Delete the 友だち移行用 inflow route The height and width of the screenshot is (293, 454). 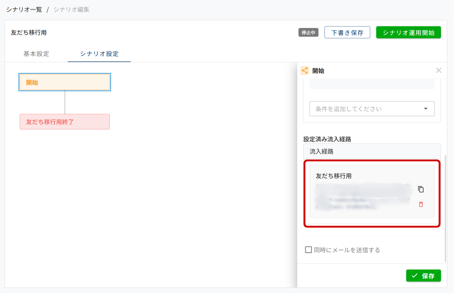click(421, 204)
